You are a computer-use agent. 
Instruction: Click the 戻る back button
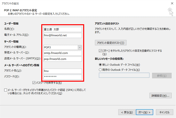point(127,112)
